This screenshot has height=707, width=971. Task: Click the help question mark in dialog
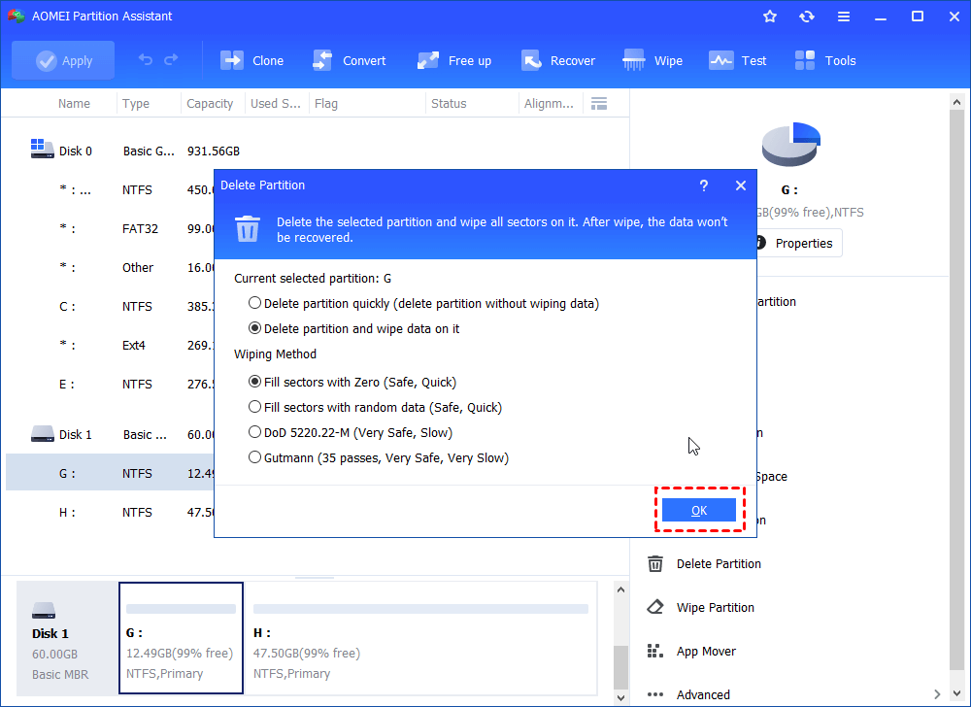(x=703, y=185)
